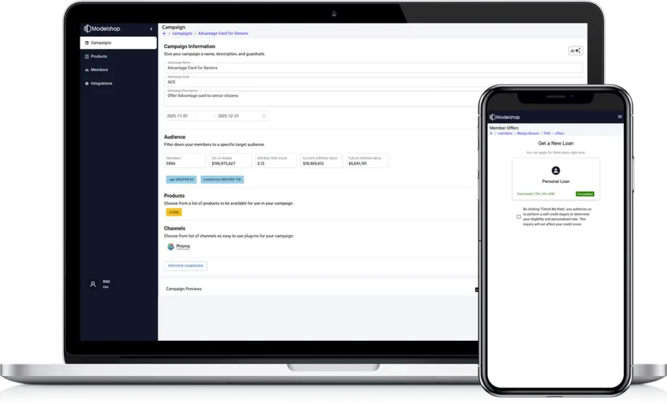Image resolution: width=667 pixels, height=404 pixels.
Task: Check the soft credit inquiry authorization checkbox
Action: 518,217
